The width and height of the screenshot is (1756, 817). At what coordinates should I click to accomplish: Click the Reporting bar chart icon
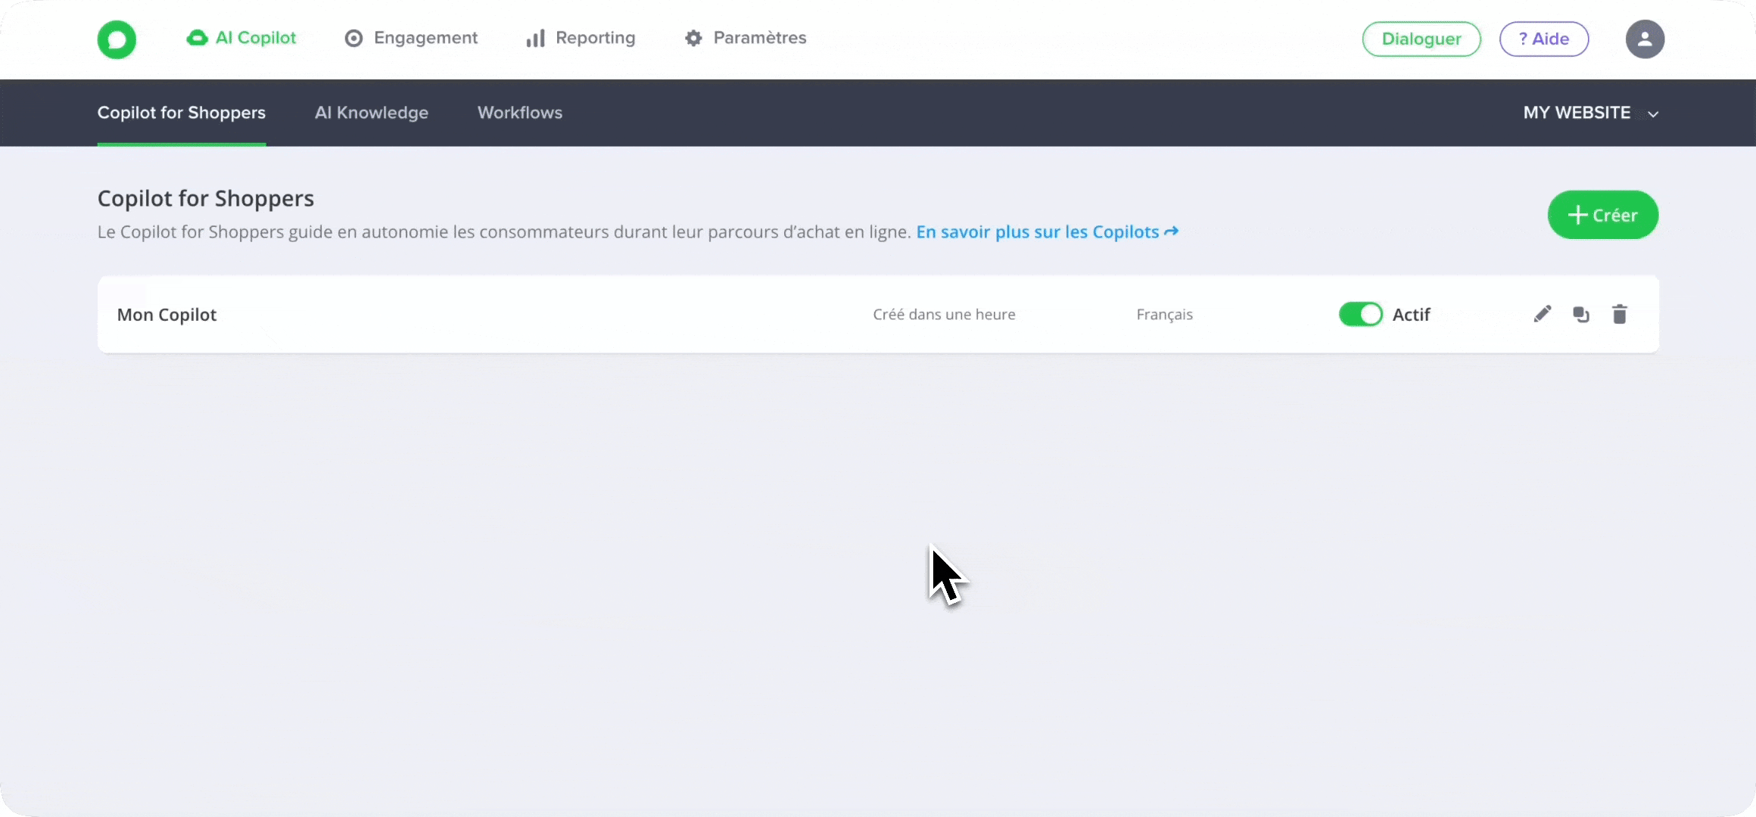tap(535, 38)
